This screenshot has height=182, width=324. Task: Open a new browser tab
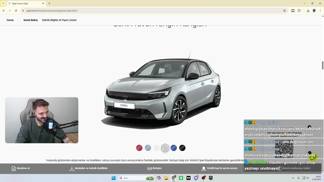(x=49, y=4)
